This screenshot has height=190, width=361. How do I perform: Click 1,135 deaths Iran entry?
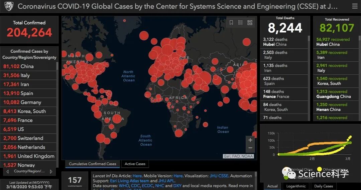click(x=284, y=68)
